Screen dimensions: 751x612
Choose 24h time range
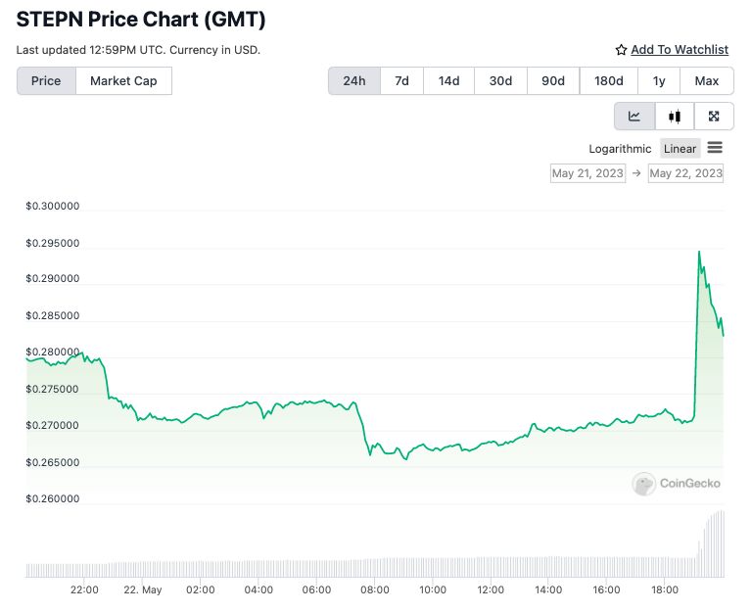coord(354,81)
